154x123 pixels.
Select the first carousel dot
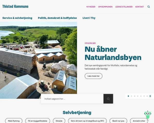tap(128, 96)
